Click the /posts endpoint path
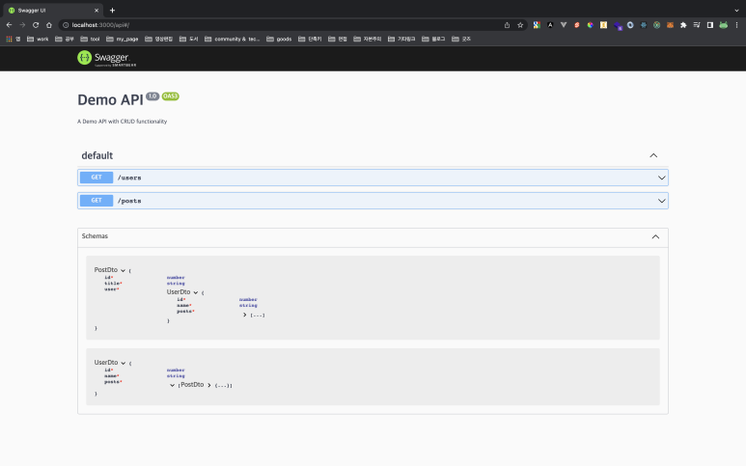The image size is (746, 466). click(x=129, y=201)
